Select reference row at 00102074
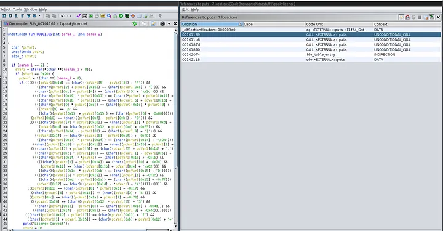The width and height of the screenshot is (443, 231). pyautogui.click(x=311, y=54)
